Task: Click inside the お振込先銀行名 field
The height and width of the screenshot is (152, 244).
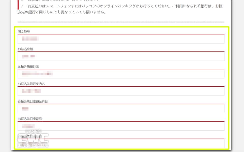Action: (x=121, y=74)
